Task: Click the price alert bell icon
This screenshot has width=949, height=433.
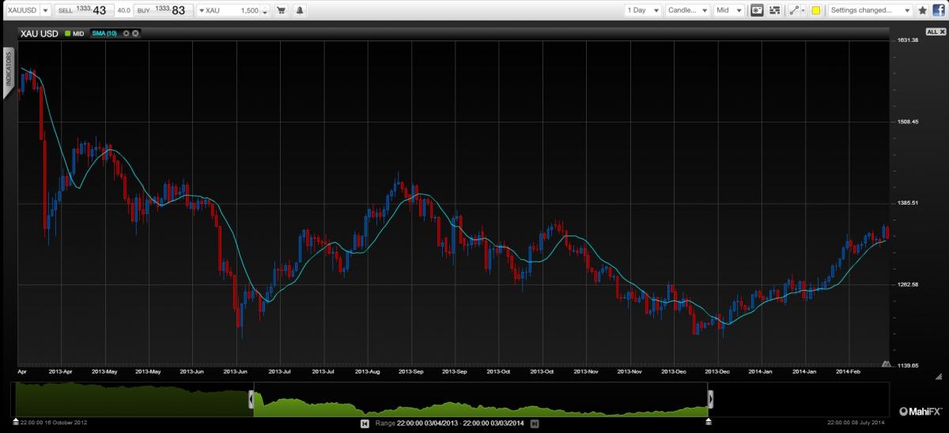Action: 300,10
